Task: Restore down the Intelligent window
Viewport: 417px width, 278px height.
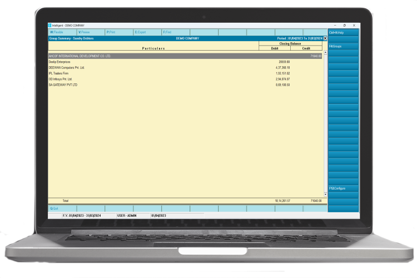Action: [x=344, y=26]
